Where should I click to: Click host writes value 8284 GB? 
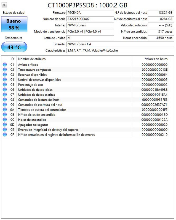coord(161,19)
